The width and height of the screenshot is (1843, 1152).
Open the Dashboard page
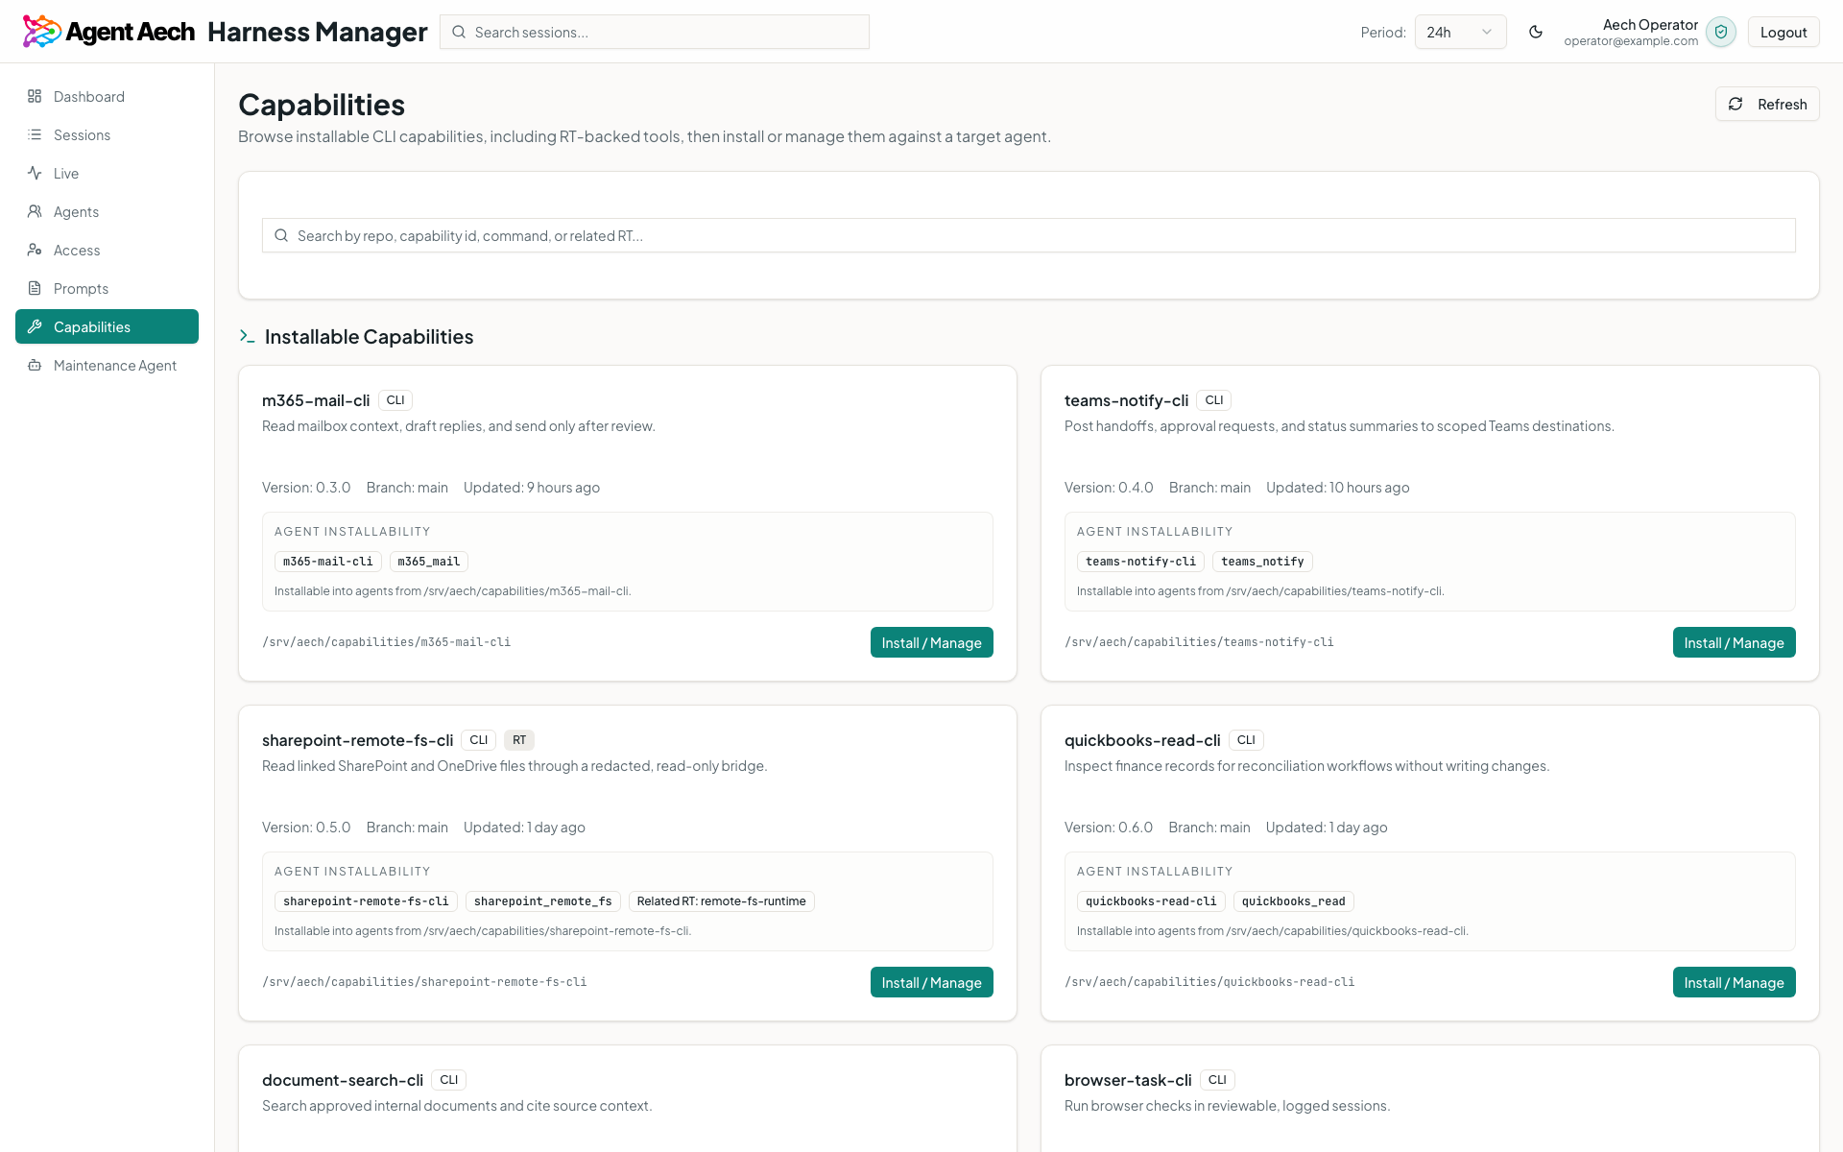(107, 96)
